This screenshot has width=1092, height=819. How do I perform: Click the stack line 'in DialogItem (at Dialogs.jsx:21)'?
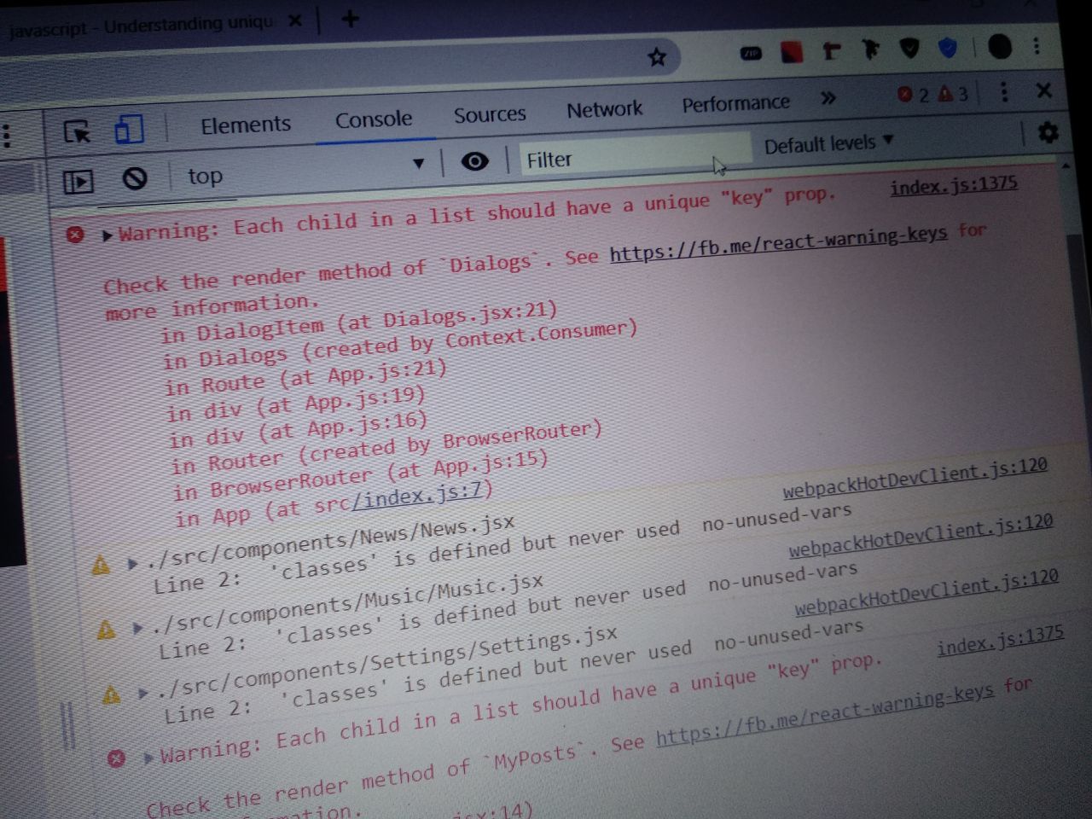359,322
